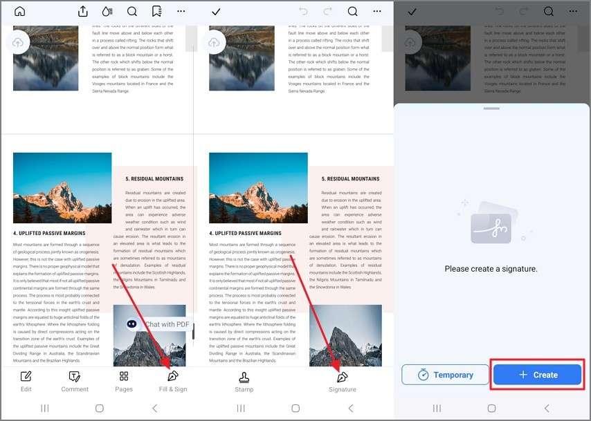This screenshot has height=421, width=591.
Task: Tap grey peak photo in middle screen
Action: 345,335
